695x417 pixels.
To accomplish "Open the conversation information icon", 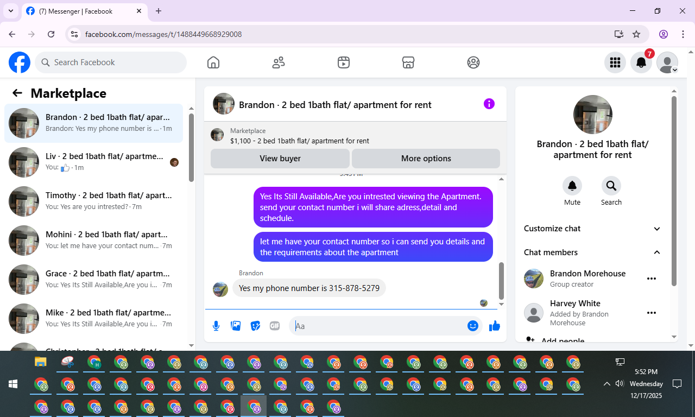I will (489, 104).
